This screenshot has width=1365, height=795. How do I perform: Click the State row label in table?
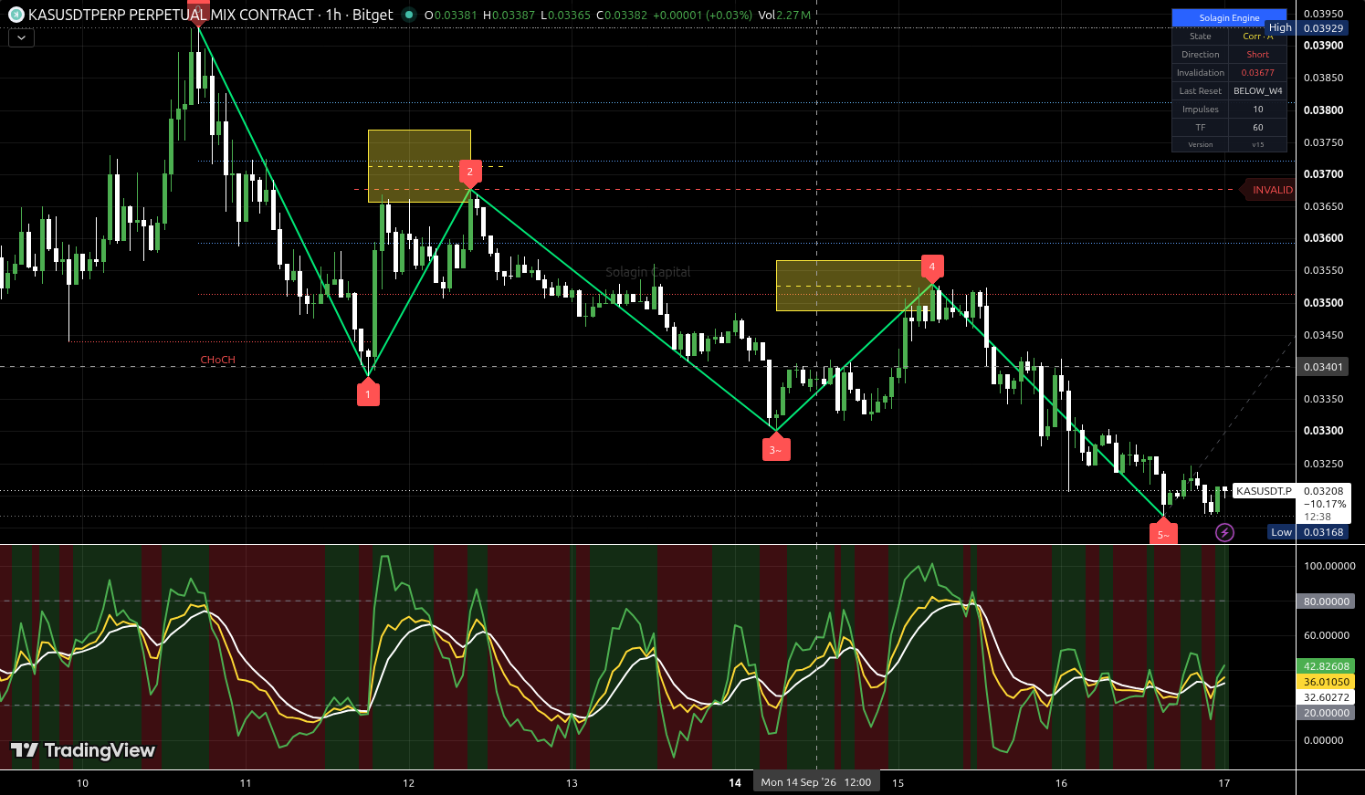(1201, 37)
